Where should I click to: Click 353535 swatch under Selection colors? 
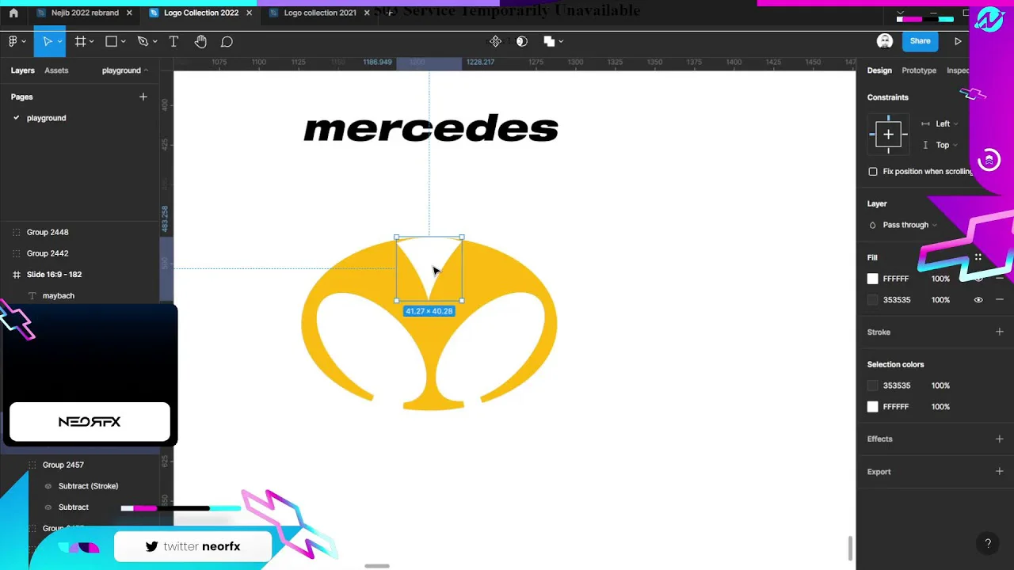[x=873, y=386]
